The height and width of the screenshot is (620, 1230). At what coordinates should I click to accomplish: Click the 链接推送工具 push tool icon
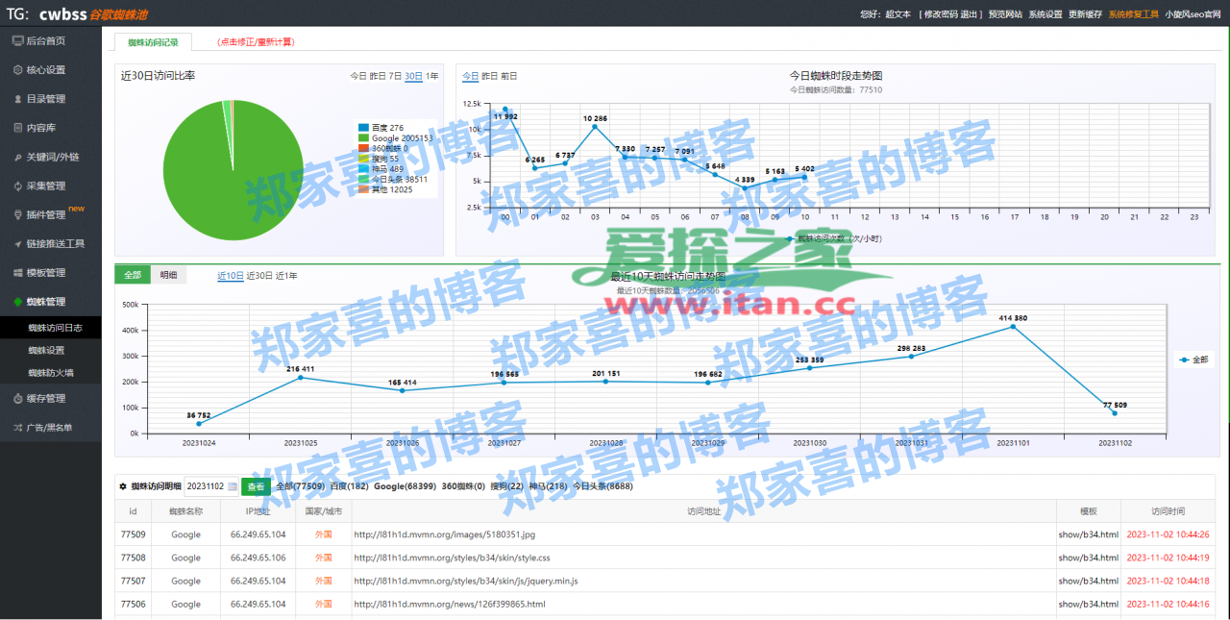(x=16, y=243)
